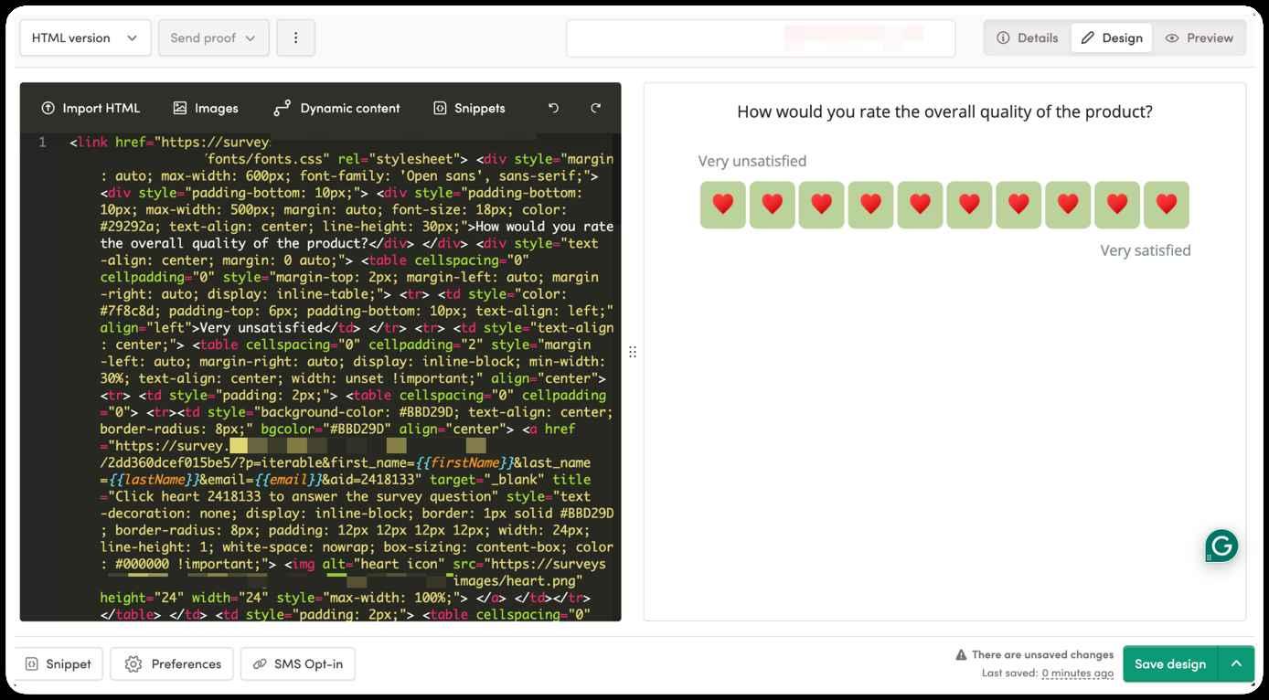Screen dimensions: 1269x700
Task: Click the Import HTML upload icon
Action: (x=48, y=108)
